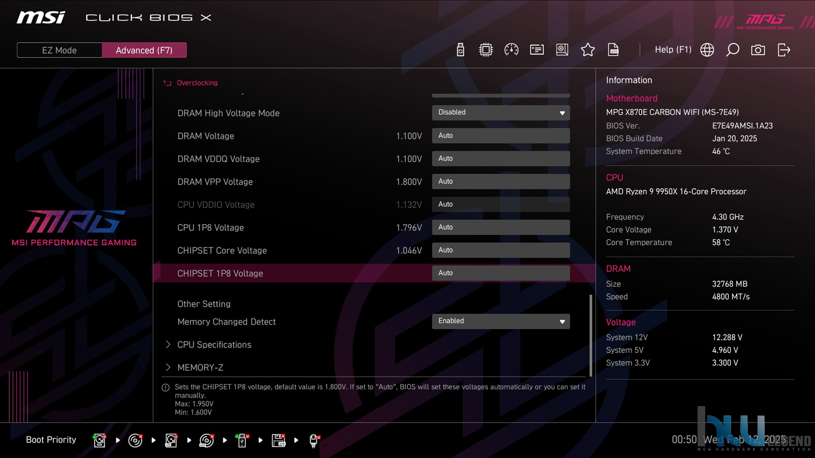Select the CHIPSET 1P8 Voltage row label
This screenshot has height=458, width=815.
(220, 273)
